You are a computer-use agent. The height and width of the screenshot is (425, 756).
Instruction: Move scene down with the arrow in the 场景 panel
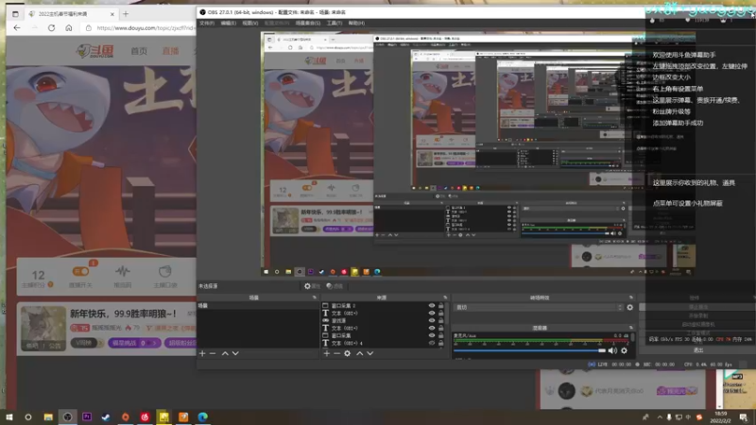(235, 353)
